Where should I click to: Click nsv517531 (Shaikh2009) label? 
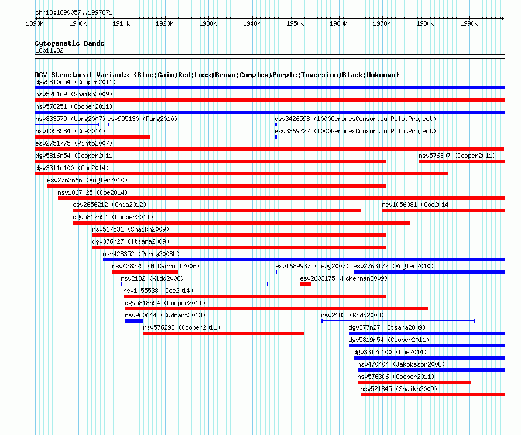(131, 229)
